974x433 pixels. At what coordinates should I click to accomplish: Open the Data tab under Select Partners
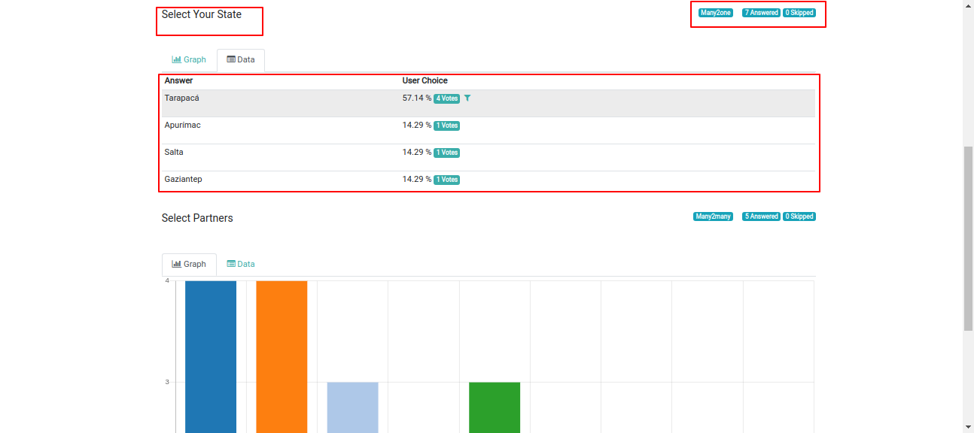(241, 265)
